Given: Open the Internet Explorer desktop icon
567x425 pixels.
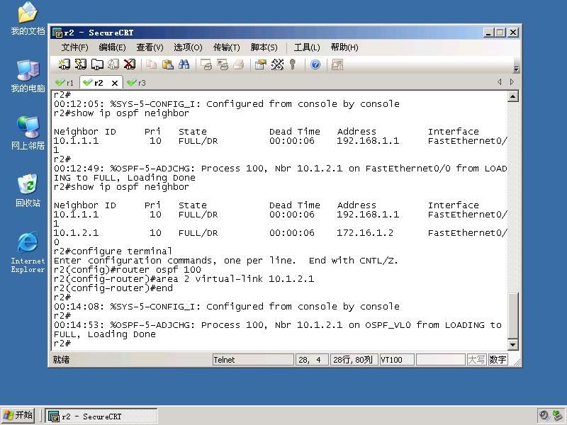Looking at the screenshot, I should pyautogui.click(x=28, y=252).
